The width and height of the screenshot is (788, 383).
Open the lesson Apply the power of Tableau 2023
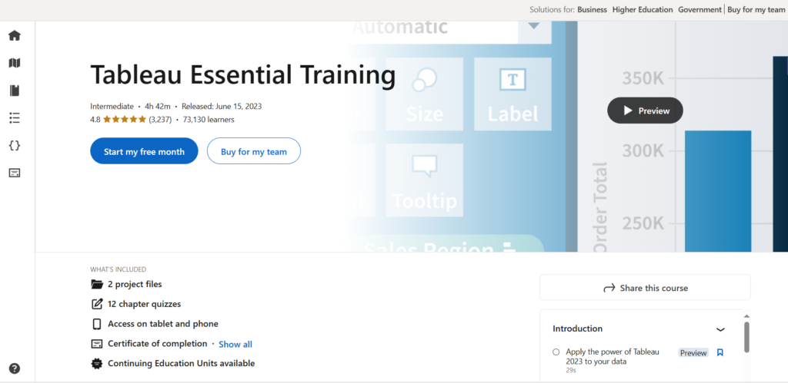pos(612,356)
